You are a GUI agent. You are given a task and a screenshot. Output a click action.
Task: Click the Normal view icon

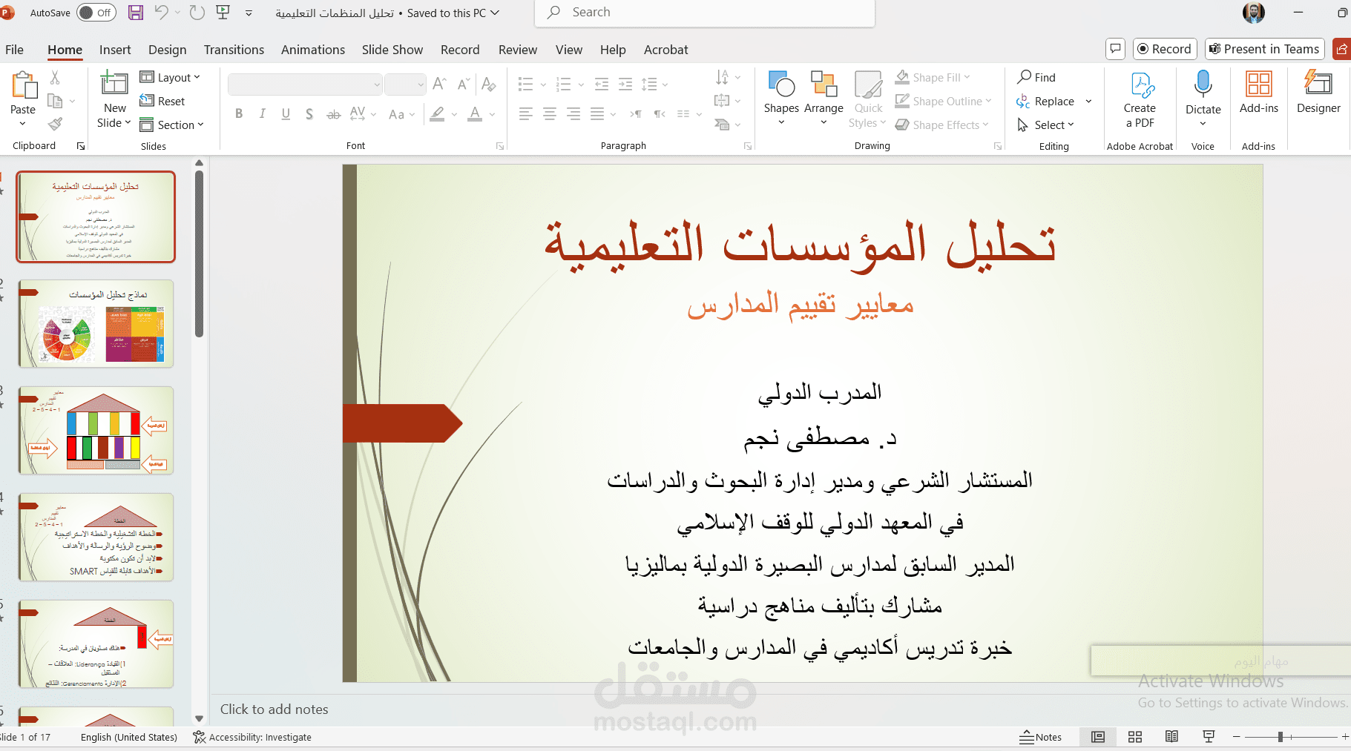point(1098,737)
